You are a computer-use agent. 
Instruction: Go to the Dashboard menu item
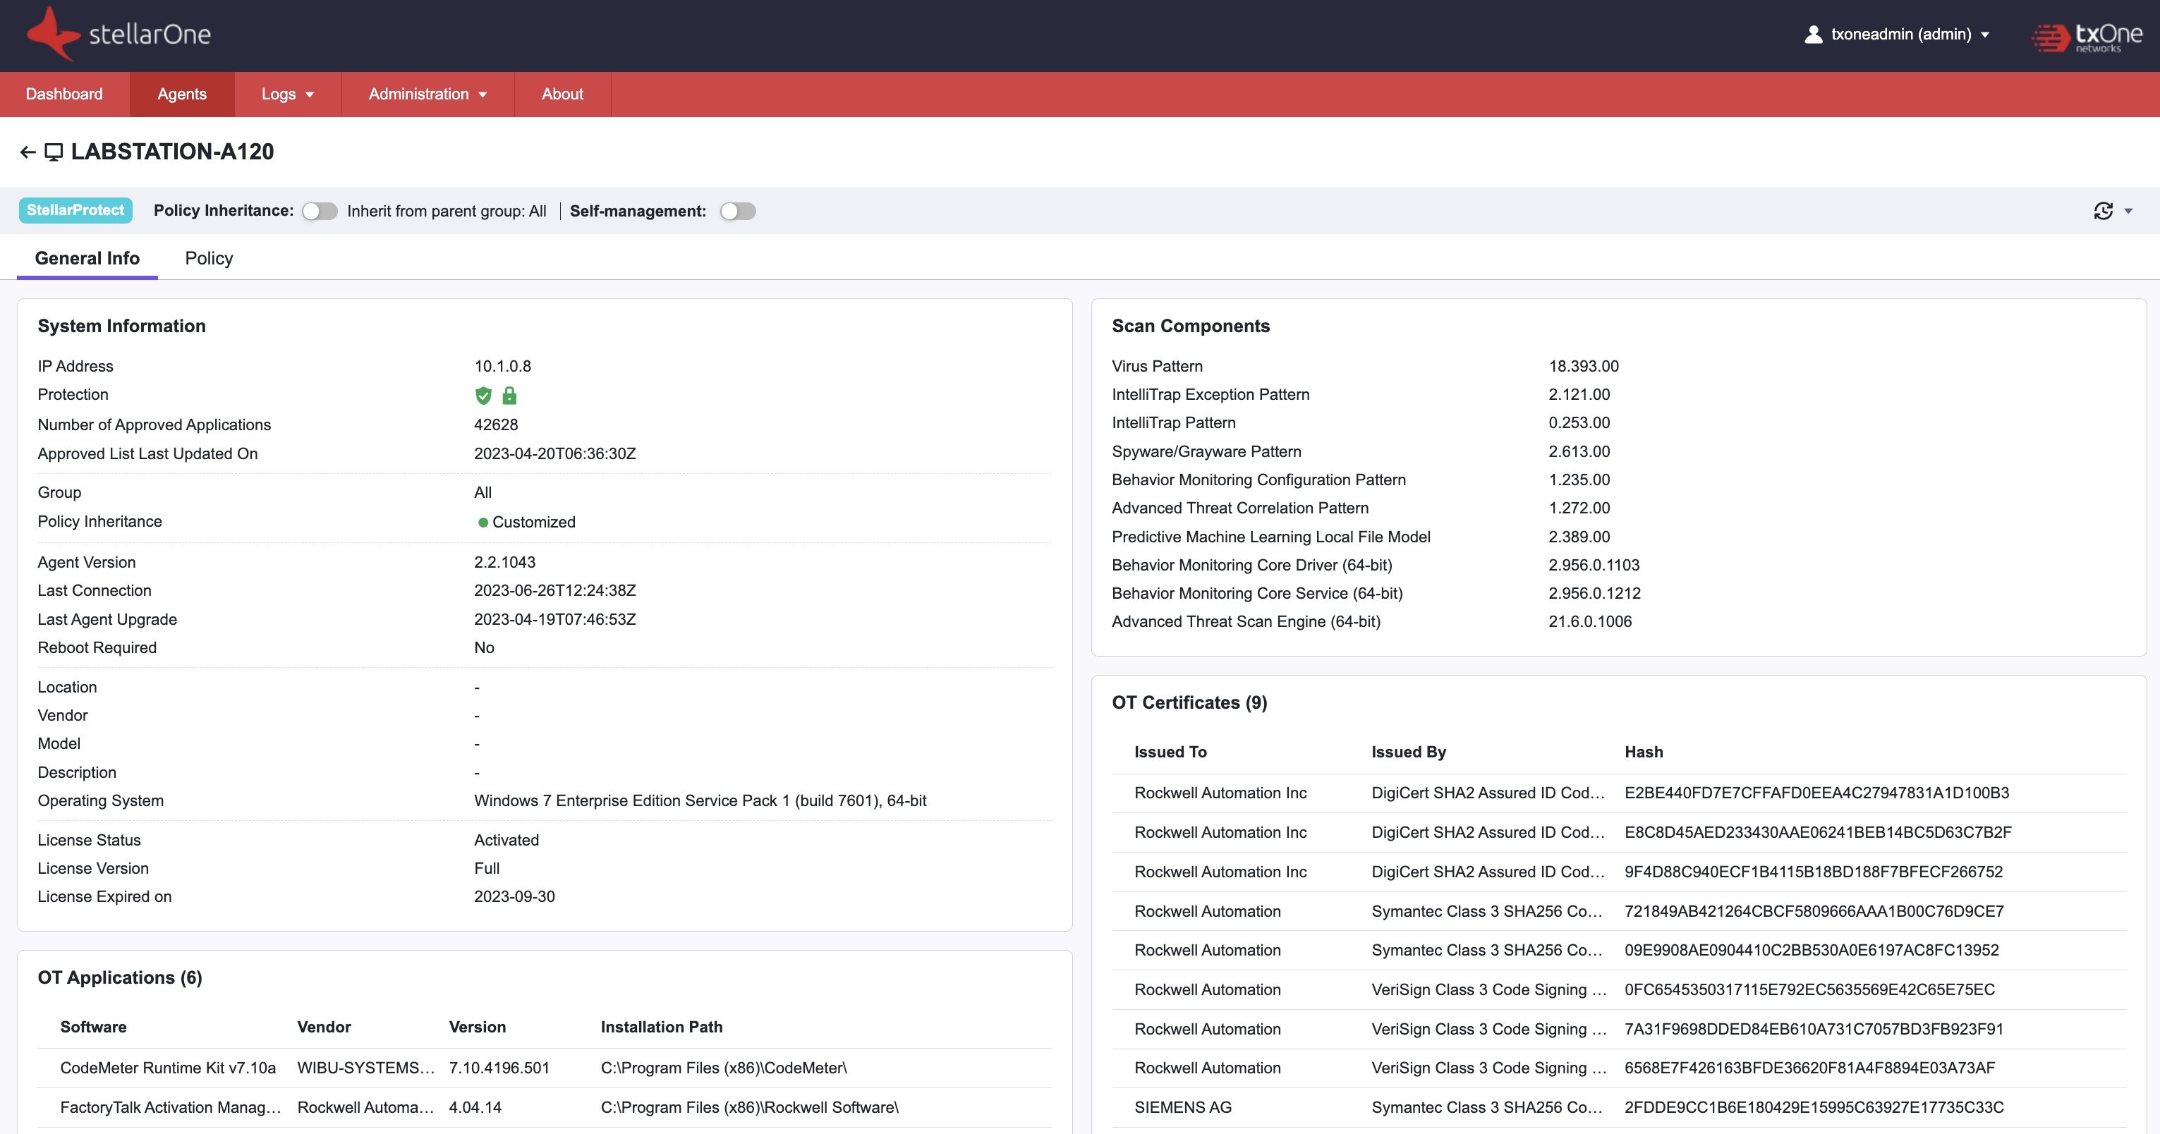(63, 94)
